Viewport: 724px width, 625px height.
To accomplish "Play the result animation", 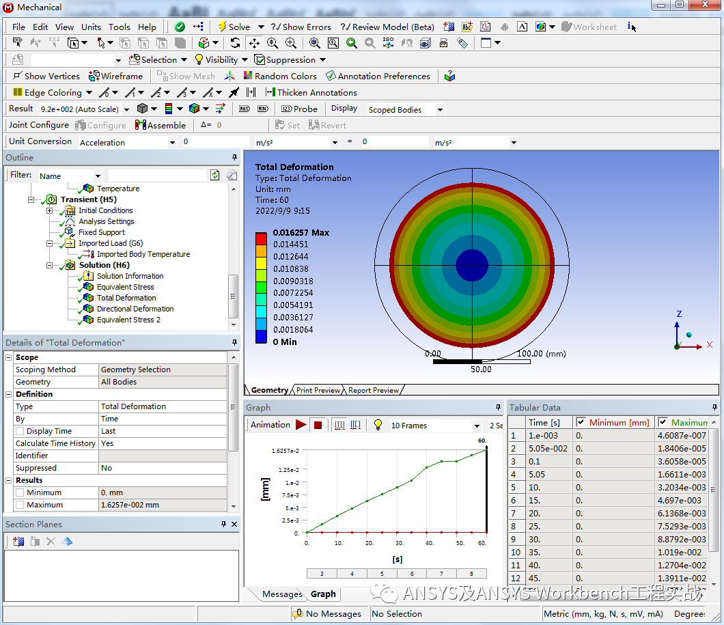I will (x=301, y=425).
